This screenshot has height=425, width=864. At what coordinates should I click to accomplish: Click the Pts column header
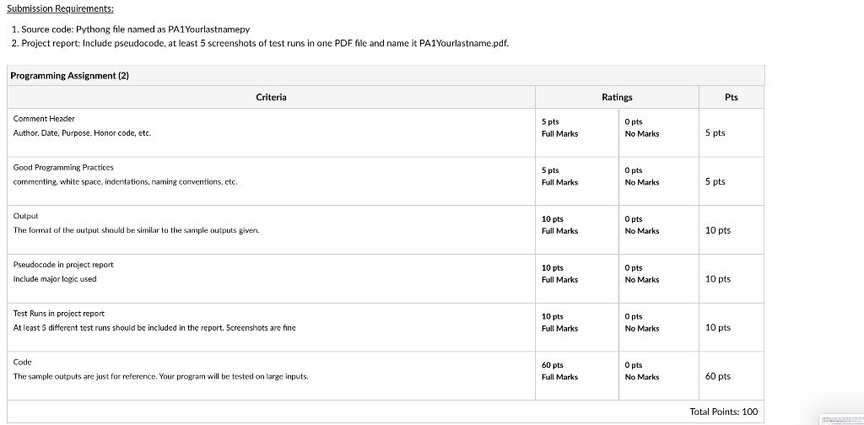[x=731, y=97]
